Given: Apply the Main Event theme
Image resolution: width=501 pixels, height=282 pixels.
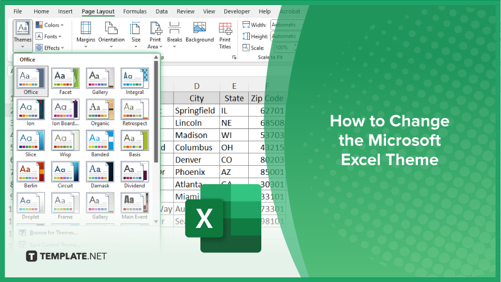Looking at the screenshot, I should pos(134,206).
